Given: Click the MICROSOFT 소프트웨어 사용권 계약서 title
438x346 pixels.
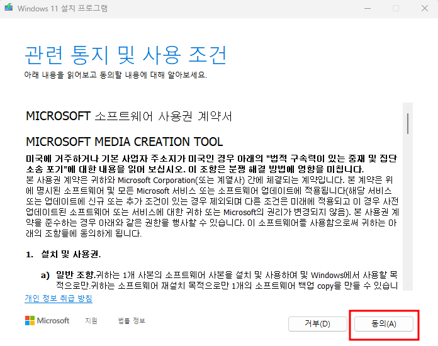Looking at the screenshot, I should [x=129, y=116].
